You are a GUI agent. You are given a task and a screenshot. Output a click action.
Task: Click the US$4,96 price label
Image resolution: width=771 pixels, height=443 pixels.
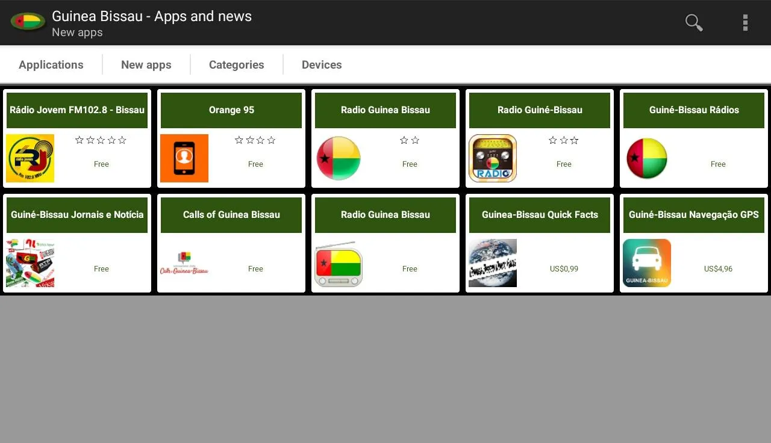718,269
